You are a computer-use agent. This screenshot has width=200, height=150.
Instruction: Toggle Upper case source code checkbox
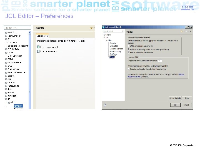pos(38,47)
